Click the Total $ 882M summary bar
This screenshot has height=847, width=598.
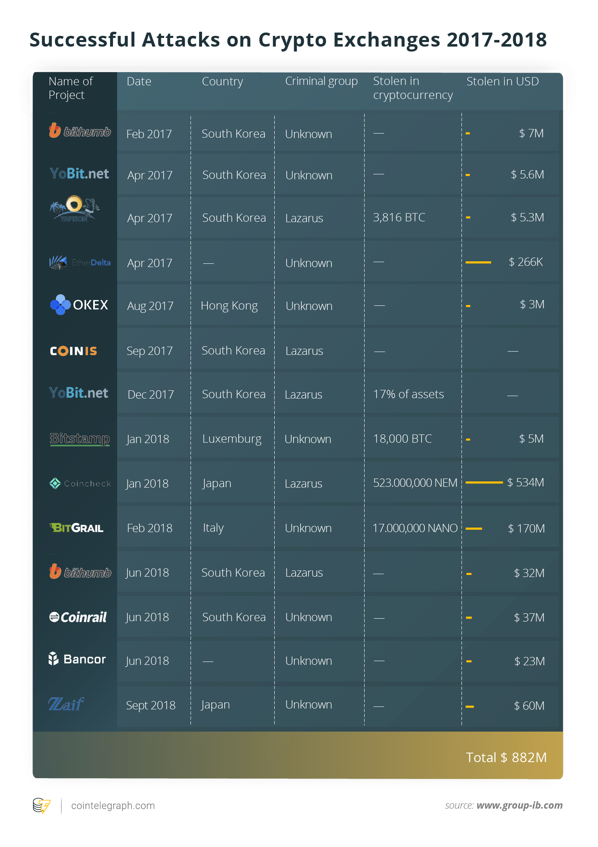click(298, 755)
